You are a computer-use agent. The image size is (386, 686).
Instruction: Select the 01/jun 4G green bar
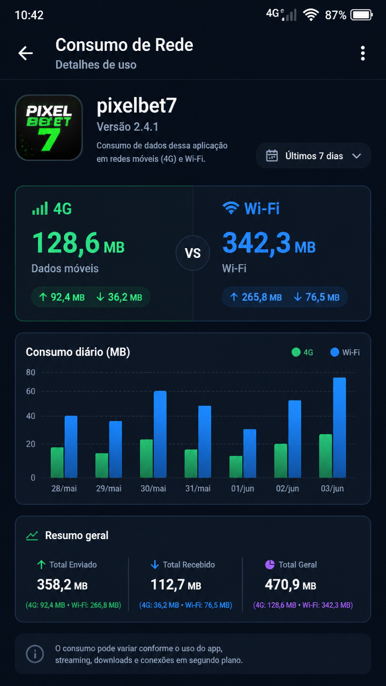236,467
